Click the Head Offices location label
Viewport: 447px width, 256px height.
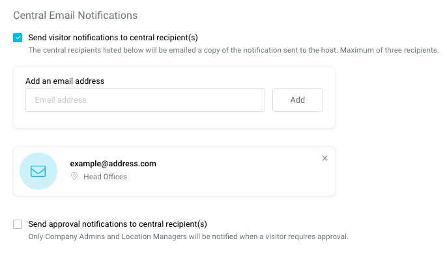point(105,177)
